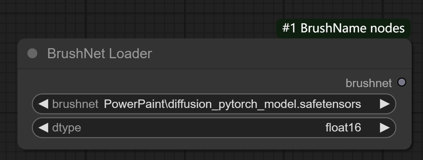Click empty title bar right of BrushNet Loader
The width and height of the screenshot is (423, 160).
[269, 54]
